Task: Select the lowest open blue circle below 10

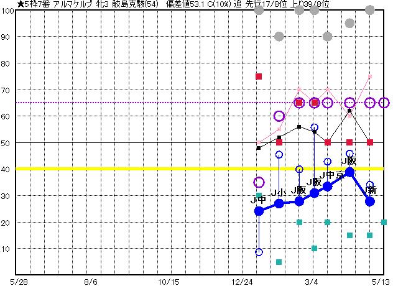Action: click(x=259, y=252)
